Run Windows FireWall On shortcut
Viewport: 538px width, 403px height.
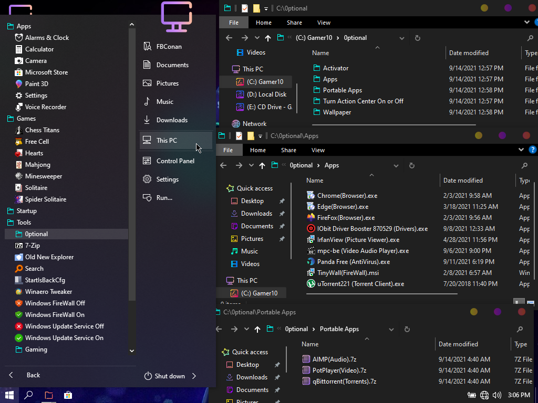50,315
